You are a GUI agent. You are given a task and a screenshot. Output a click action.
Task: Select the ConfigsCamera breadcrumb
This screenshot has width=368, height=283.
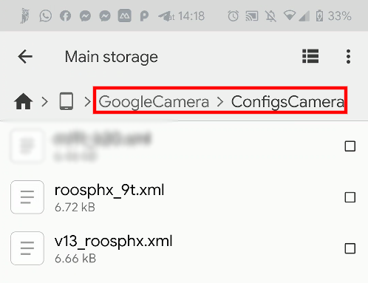pyautogui.click(x=287, y=102)
